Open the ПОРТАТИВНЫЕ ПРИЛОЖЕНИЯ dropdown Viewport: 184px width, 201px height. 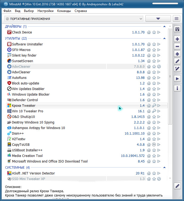[x=74, y=19]
